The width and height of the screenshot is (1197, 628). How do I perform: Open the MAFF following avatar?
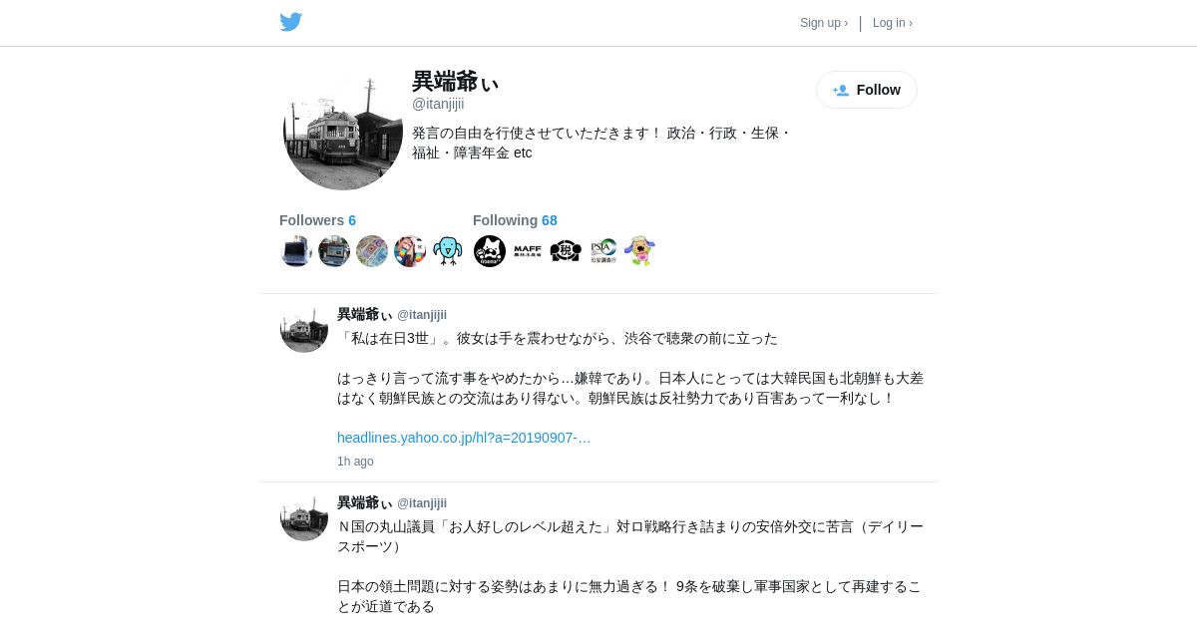tap(528, 251)
